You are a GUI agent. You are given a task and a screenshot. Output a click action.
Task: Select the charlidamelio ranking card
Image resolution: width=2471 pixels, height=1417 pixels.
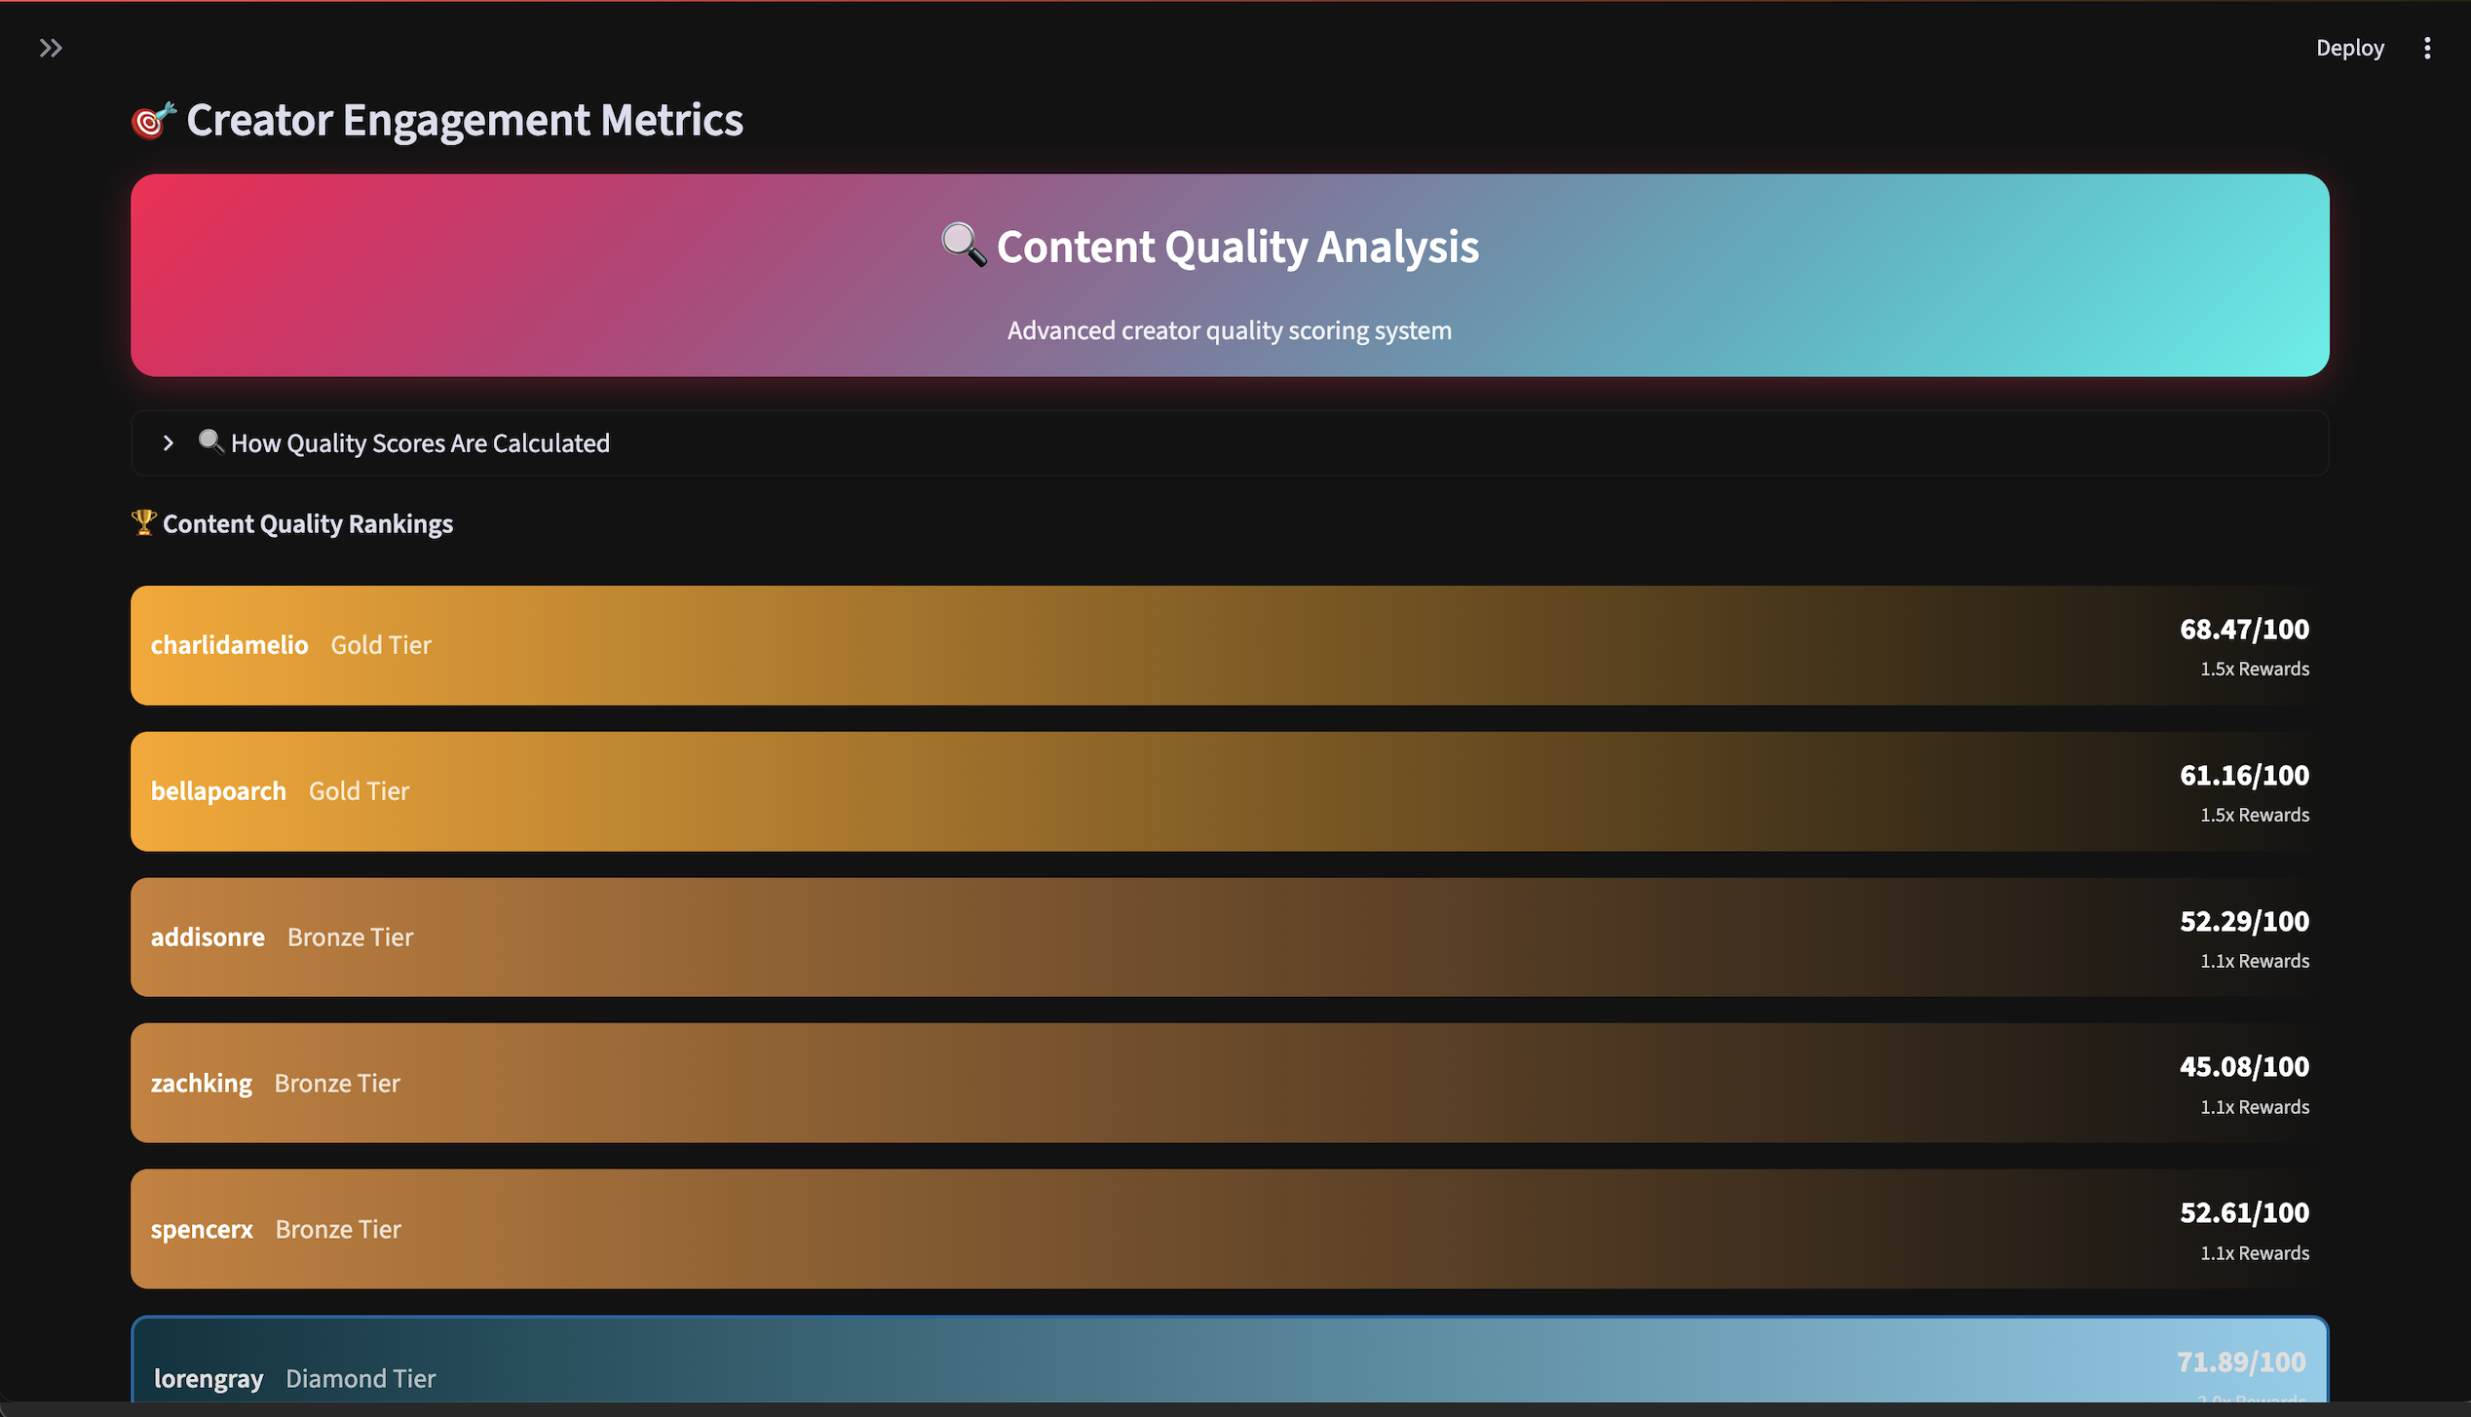(1230, 645)
